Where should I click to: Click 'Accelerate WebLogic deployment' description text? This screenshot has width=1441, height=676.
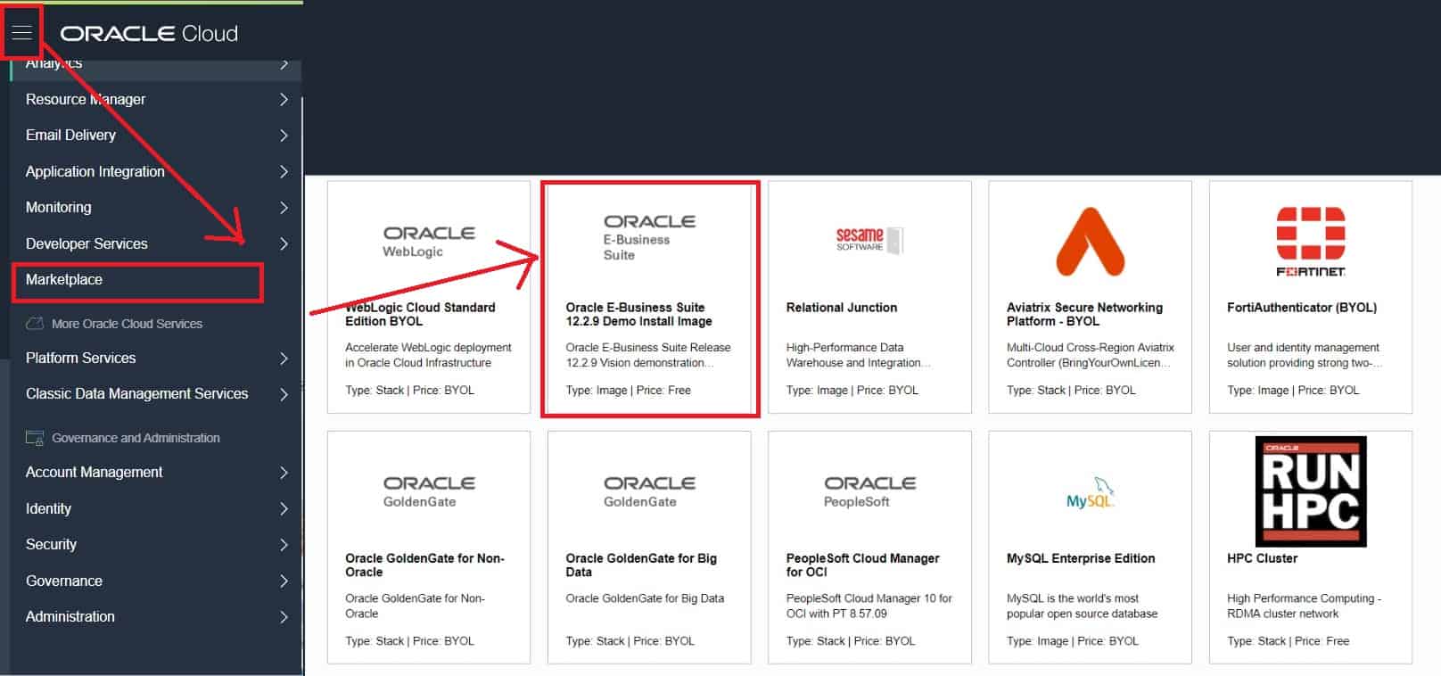(428, 355)
